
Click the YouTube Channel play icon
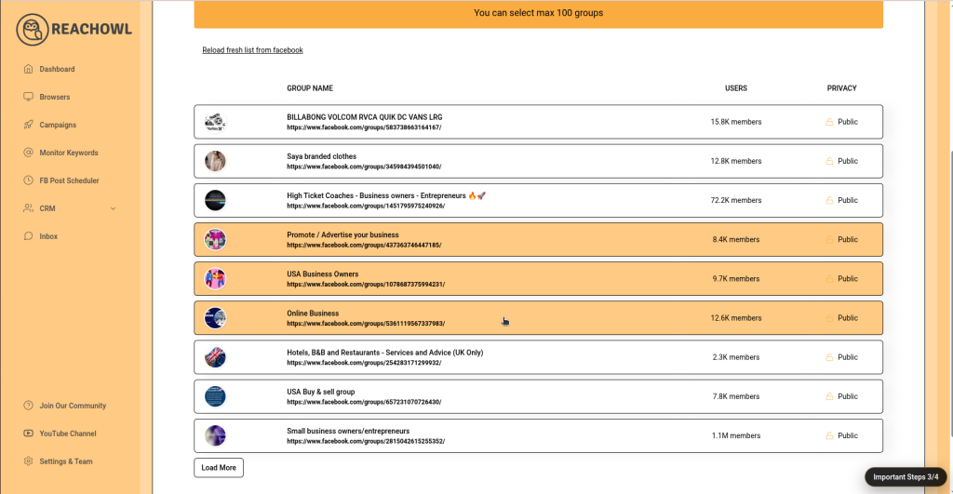[29, 434]
